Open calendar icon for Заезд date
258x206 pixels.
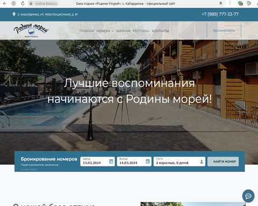point(111,161)
